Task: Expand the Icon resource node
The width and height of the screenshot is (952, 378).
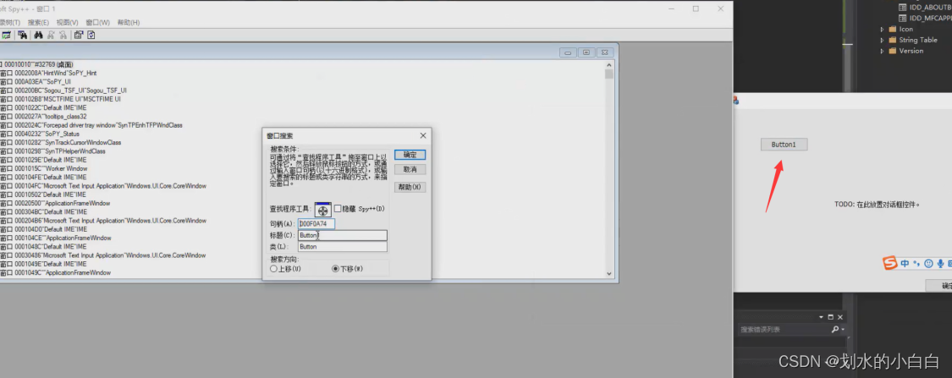Action: [882, 29]
